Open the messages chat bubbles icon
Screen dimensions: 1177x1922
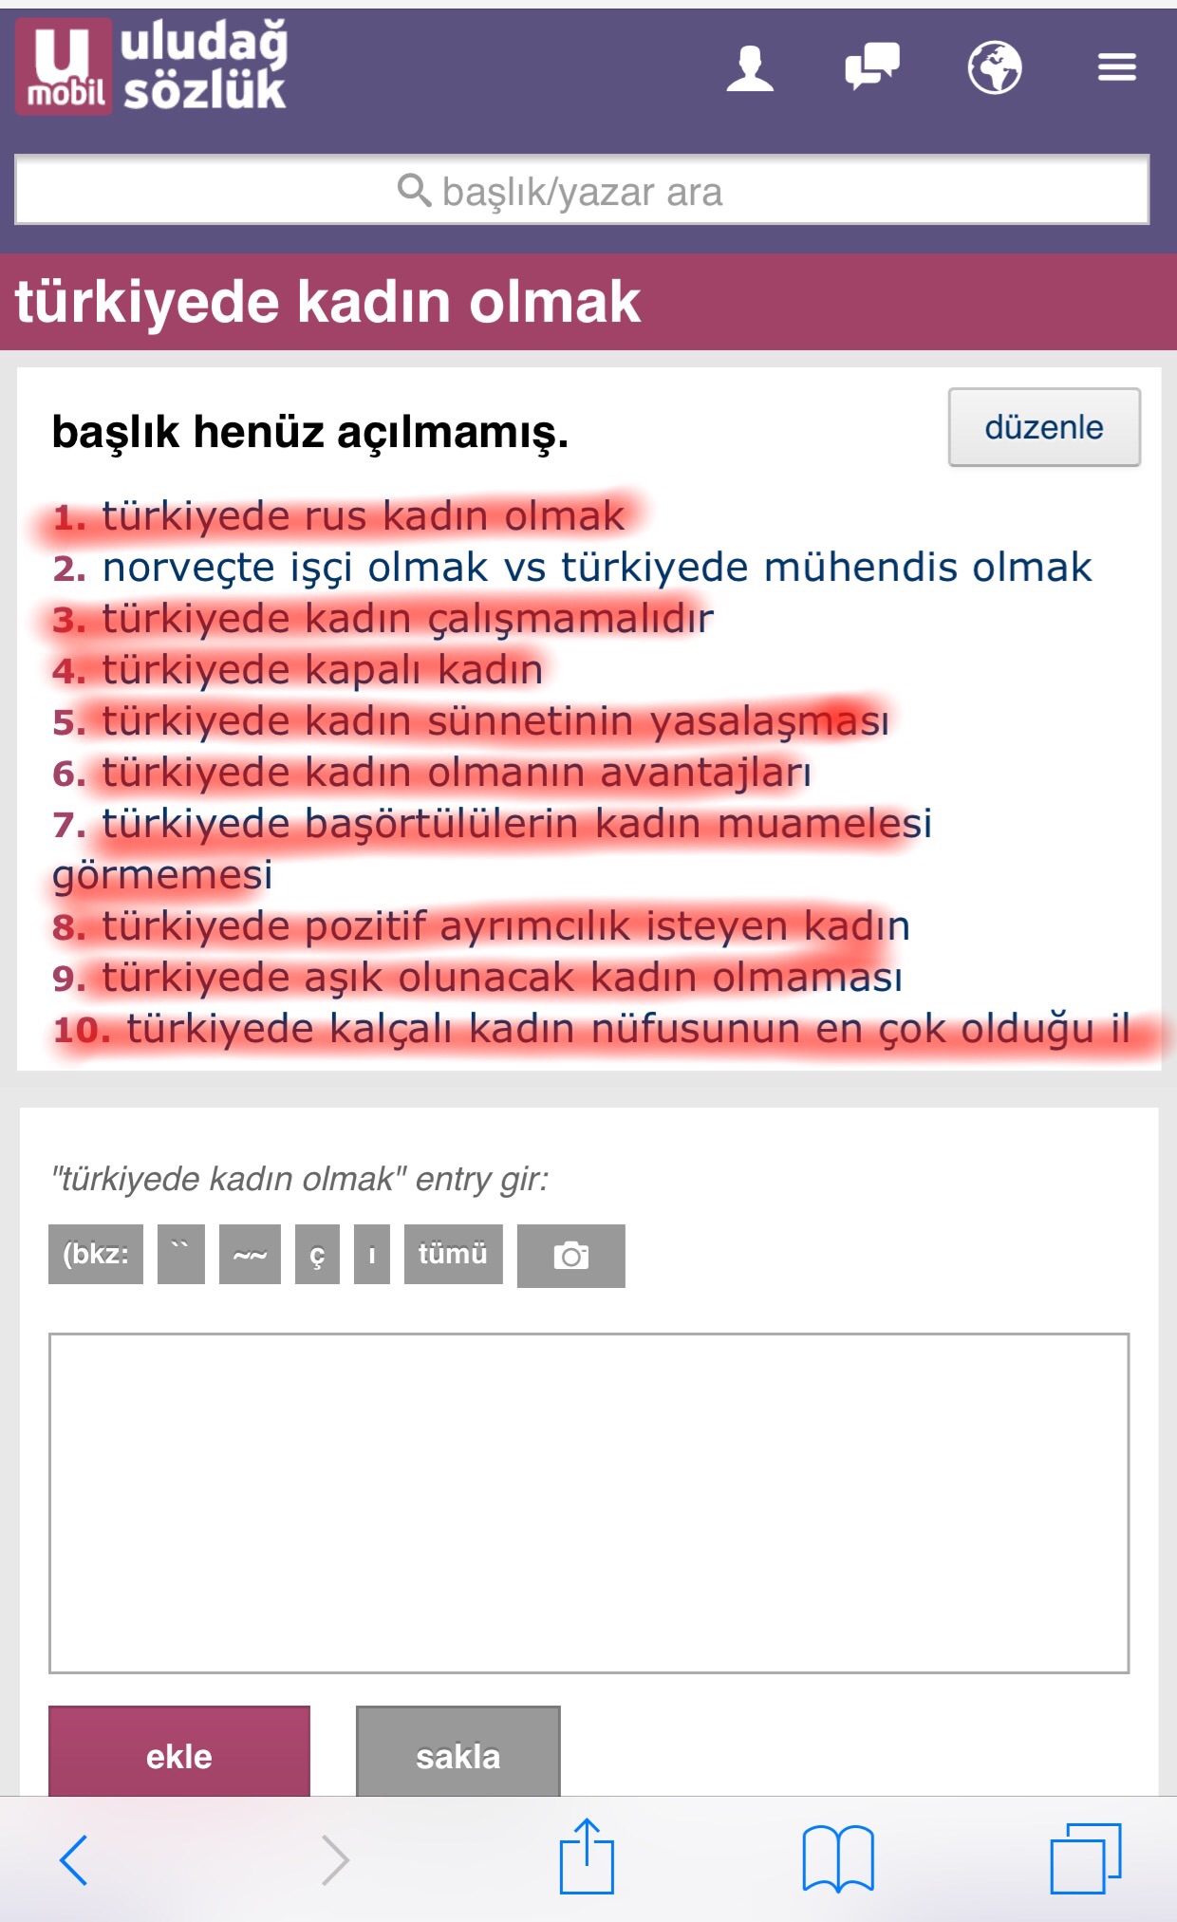click(x=872, y=67)
